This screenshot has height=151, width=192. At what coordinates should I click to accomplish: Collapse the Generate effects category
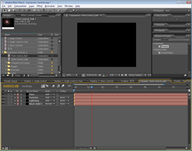[x=154, y=43]
